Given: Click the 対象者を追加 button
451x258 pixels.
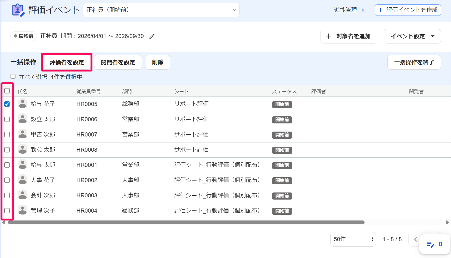Looking at the screenshot, I should click(349, 36).
